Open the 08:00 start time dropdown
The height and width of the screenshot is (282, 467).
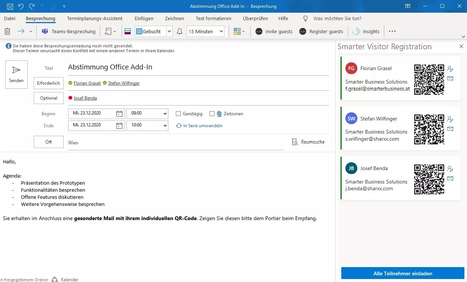[165, 114]
